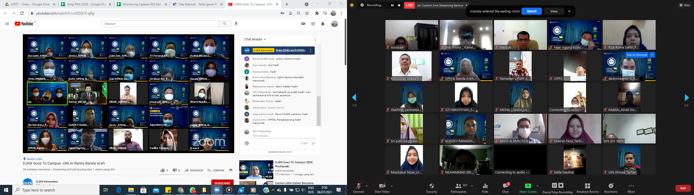Click the YouTube notifications bell
This screenshot has height=195, width=694.
[x=322, y=24]
